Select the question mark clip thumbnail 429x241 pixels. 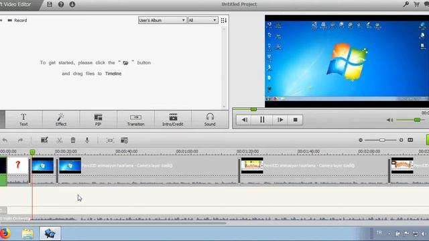[18, 165]
